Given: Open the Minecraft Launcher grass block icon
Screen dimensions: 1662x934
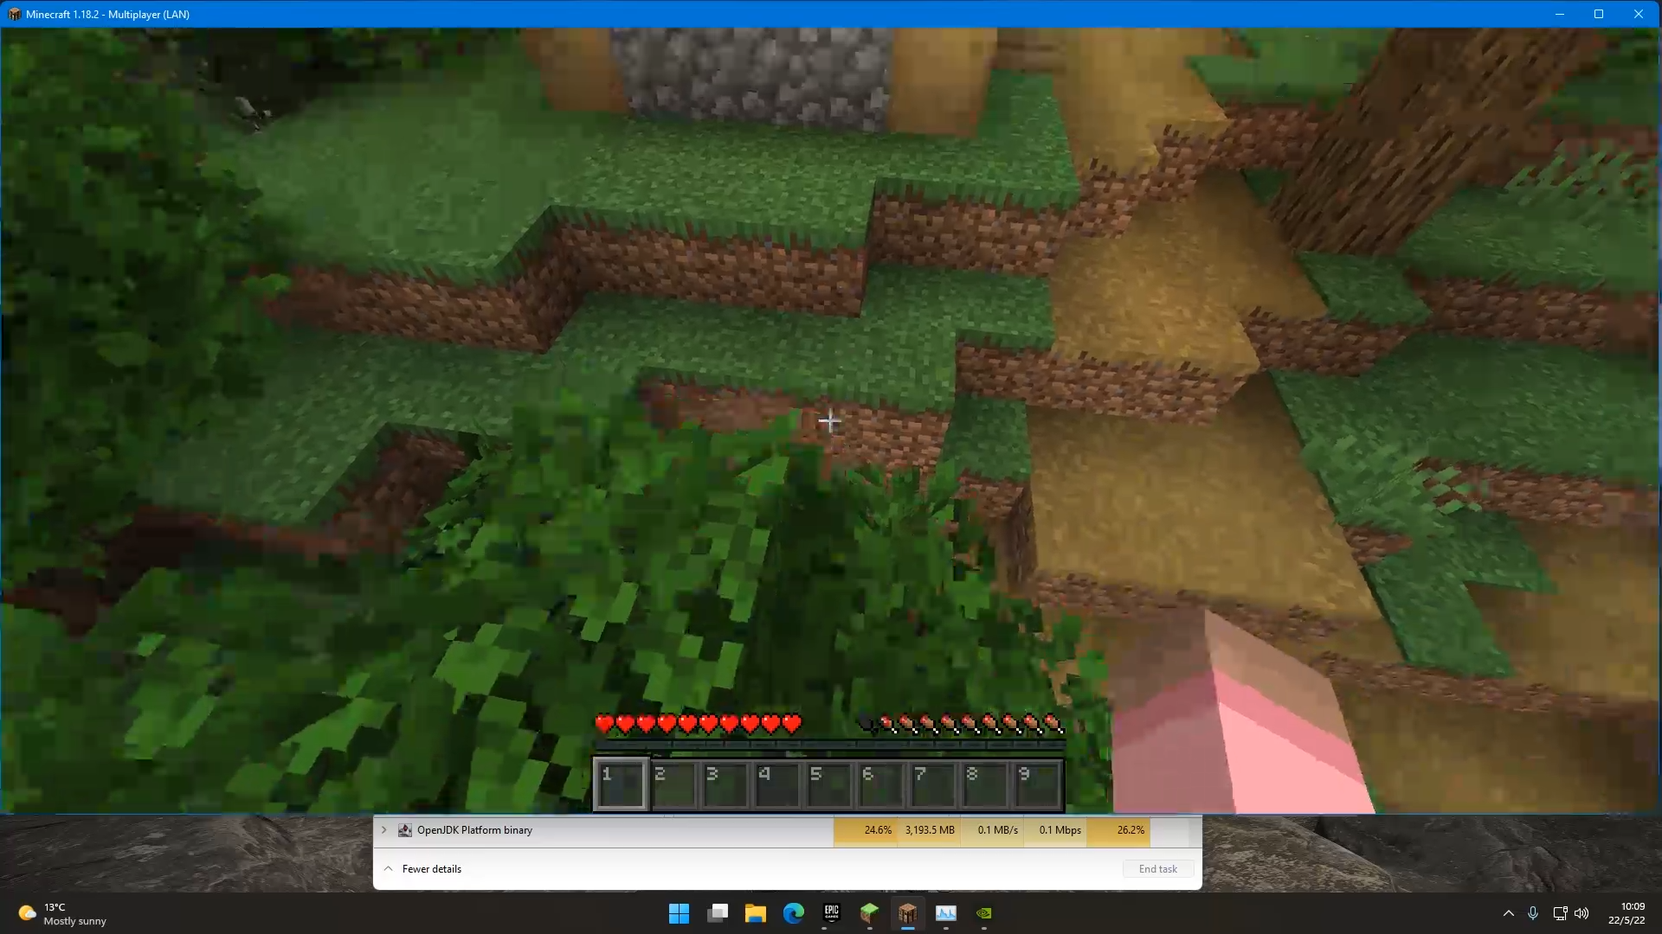Looking at the screenshot, I should point(869,913).
